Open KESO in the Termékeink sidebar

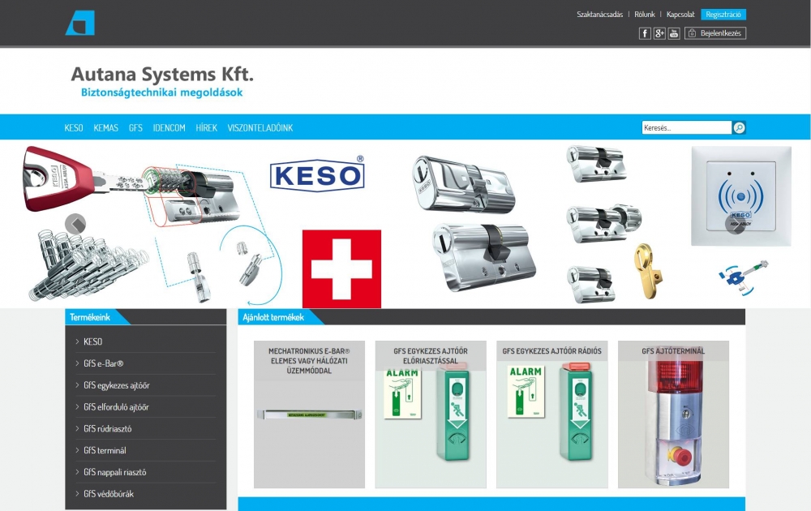tap(93, 341)
